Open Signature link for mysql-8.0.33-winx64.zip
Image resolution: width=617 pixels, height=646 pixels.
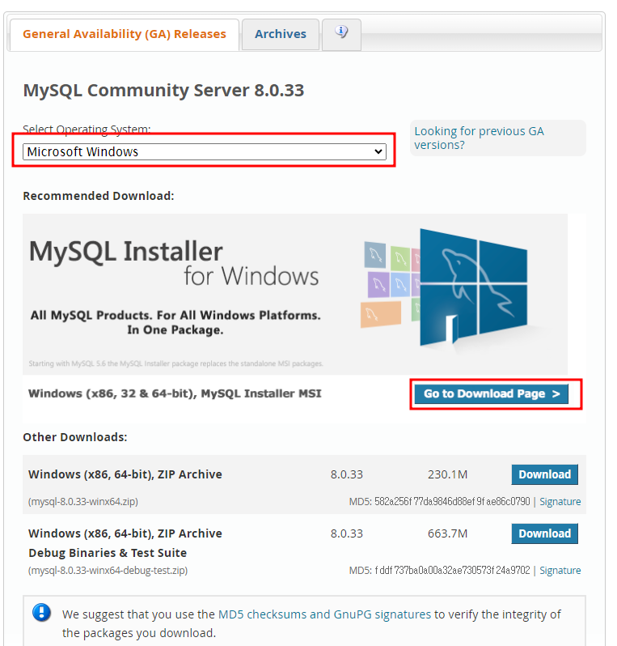(560, 501)
